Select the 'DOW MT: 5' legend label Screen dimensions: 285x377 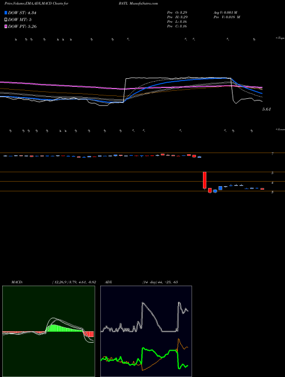(20, 19)
